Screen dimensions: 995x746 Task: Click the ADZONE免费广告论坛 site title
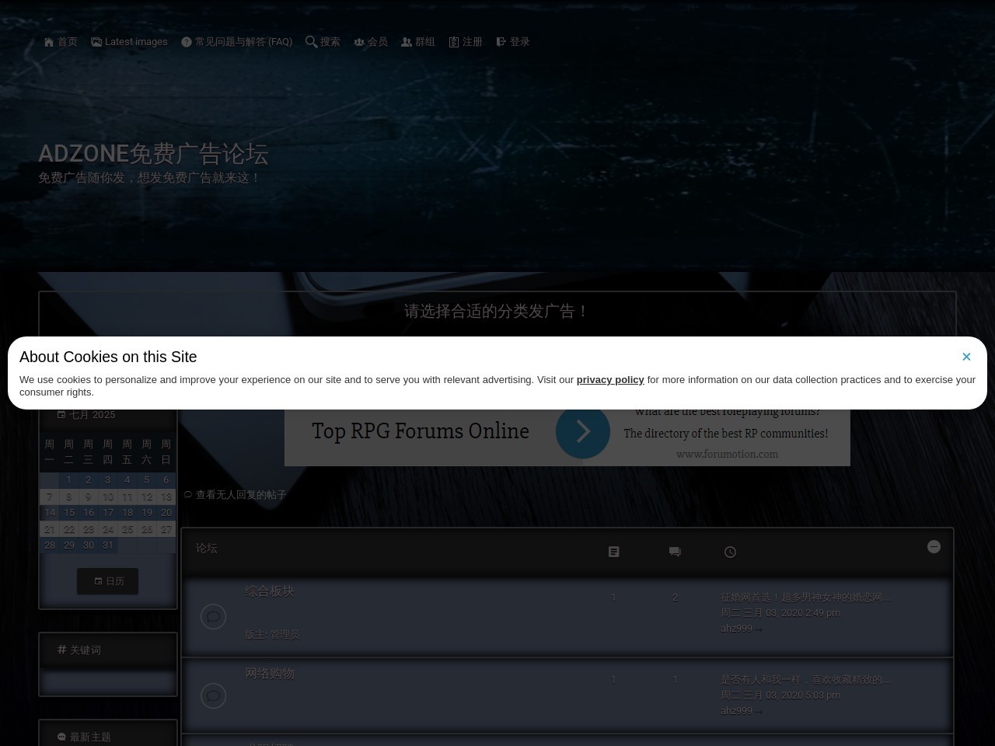pyautogui.click(x=153, y=154)
